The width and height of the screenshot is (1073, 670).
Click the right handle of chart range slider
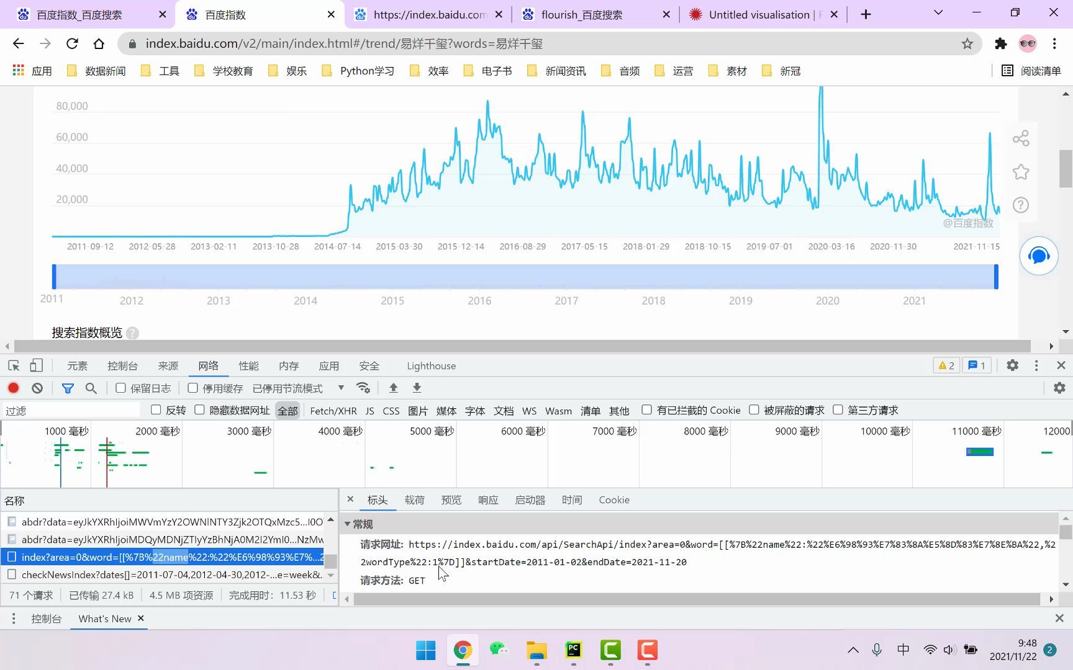996,277
